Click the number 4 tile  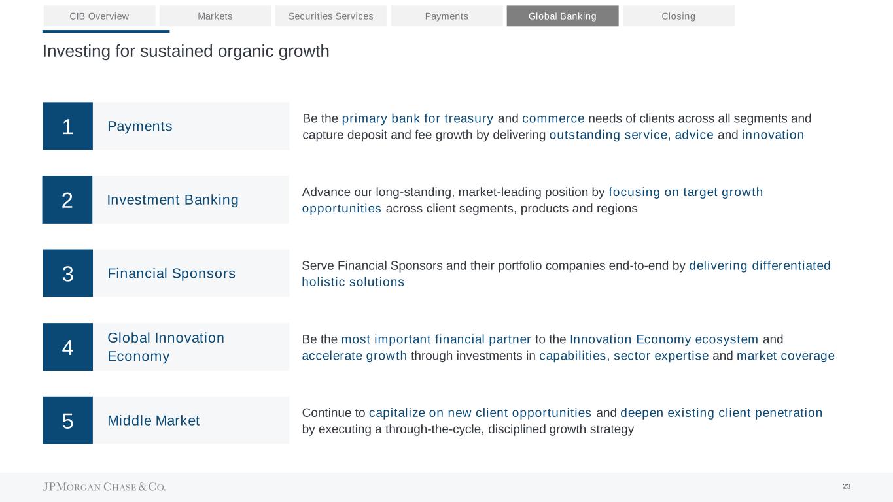tap(68, 347)
